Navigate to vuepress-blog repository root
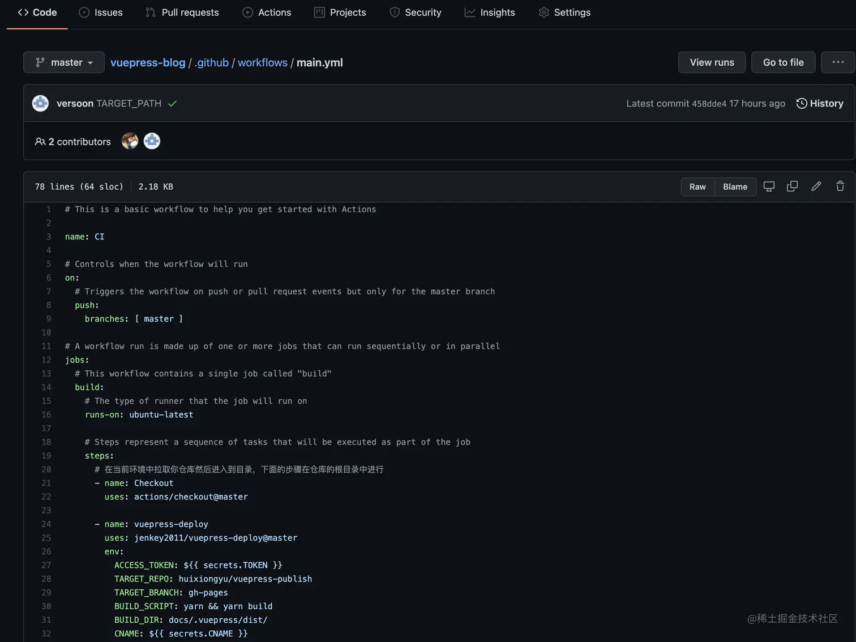 [148, 62]
